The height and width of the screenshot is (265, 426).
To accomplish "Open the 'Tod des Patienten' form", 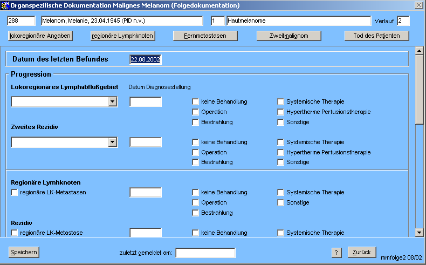I will [x=376, y=36].
